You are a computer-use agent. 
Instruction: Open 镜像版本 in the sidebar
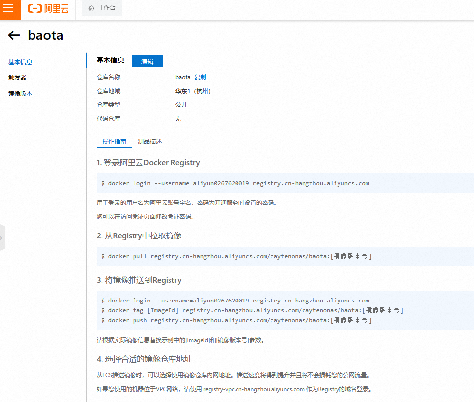(20, 94)
